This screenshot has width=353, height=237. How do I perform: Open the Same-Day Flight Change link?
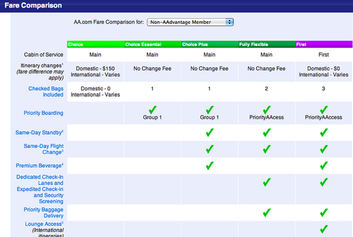[x=44, y=149]
